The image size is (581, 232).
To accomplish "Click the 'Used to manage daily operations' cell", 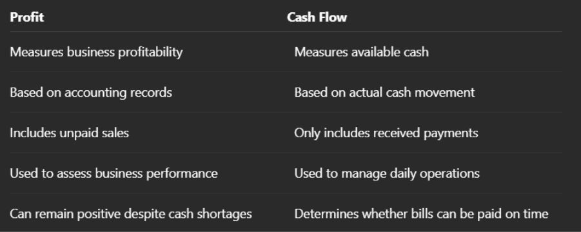I will click(387, 173).
